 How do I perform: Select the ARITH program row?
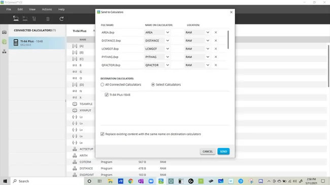(x=81, y=156)
